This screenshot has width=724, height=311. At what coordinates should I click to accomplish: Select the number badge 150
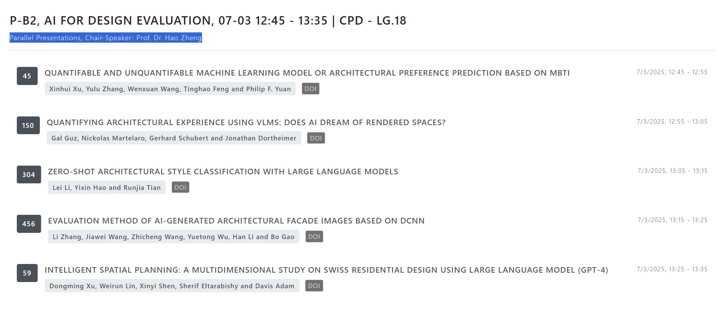click(x=28, y=125)
